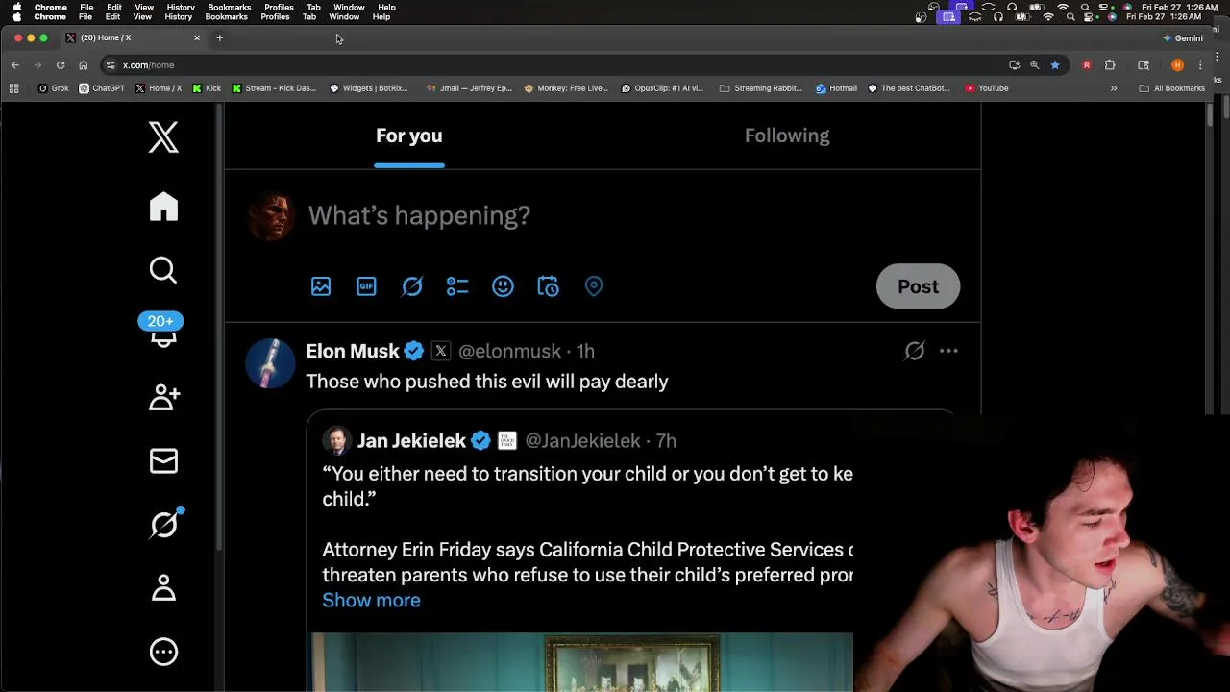
Task: Click Elon Musk avatar thumbnail
Action: coord(271,363)
